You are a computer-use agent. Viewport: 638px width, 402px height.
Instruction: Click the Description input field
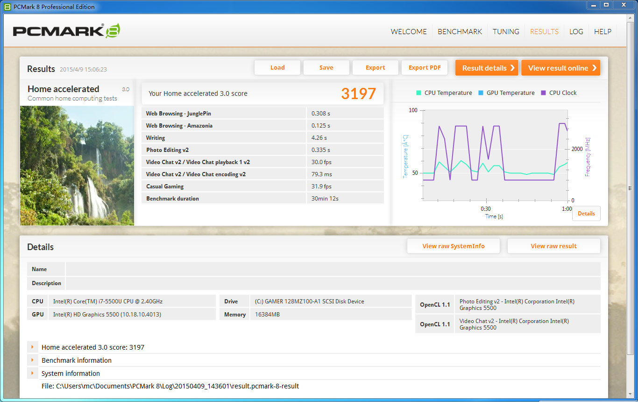click(333, 283)
